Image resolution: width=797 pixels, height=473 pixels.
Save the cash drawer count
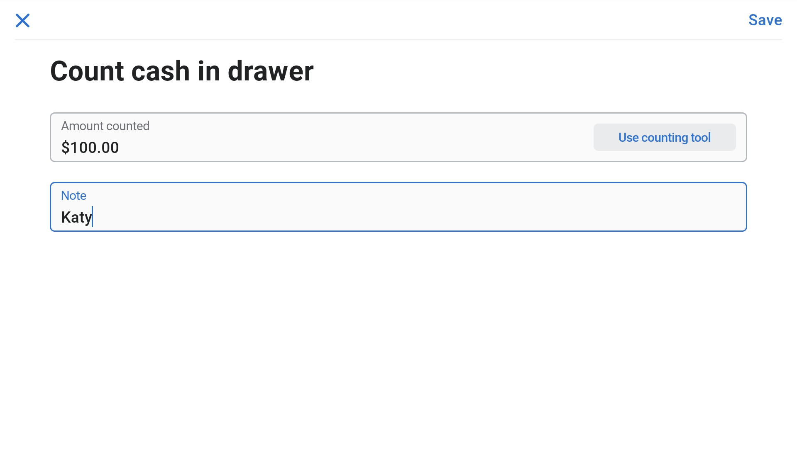tap(765, 20)
